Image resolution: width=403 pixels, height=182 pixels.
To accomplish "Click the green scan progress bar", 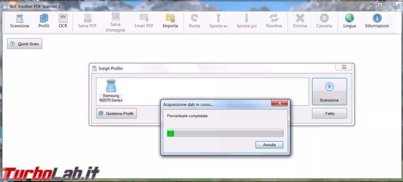I will point(225,133).
